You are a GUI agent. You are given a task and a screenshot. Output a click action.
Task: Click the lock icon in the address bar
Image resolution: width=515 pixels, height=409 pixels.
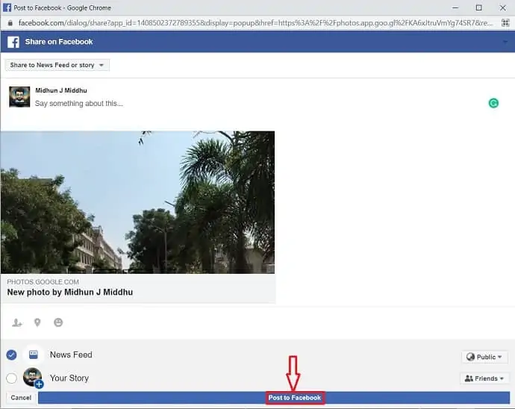pos(10,23)
